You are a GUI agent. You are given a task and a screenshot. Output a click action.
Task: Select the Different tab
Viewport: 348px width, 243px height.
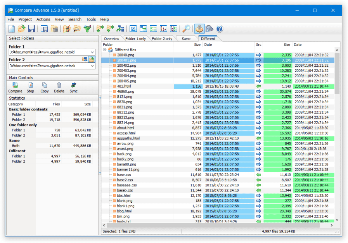coord(208,39)
